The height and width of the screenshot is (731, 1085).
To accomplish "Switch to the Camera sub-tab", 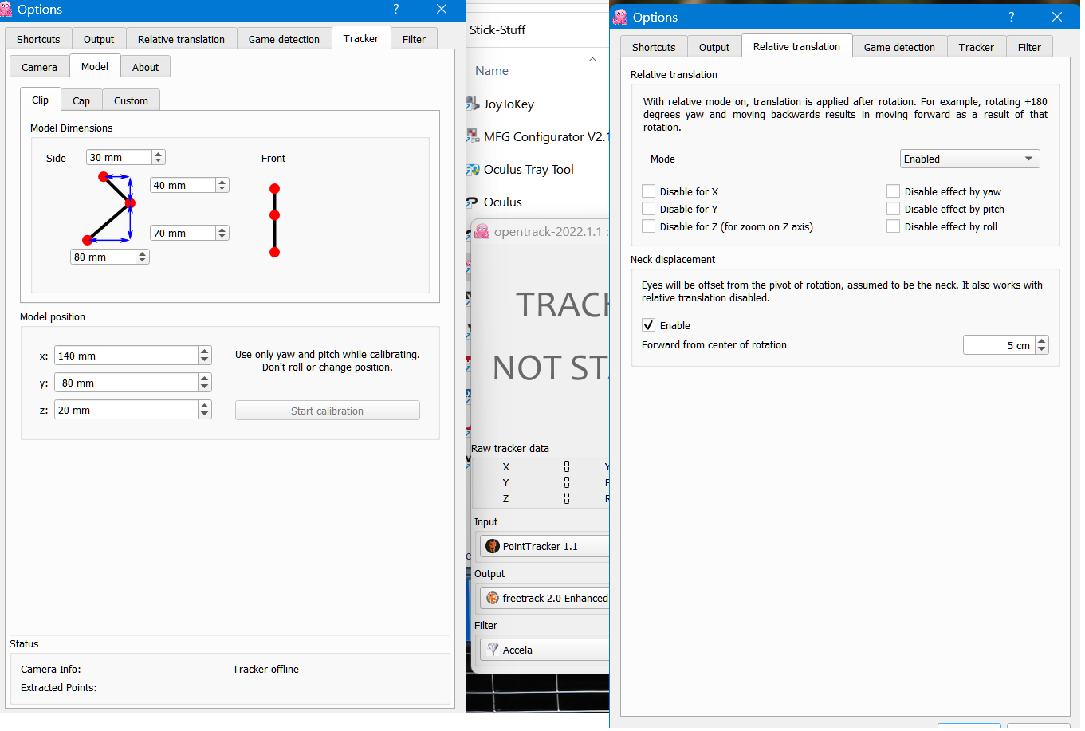I will [x=39, y=67].
